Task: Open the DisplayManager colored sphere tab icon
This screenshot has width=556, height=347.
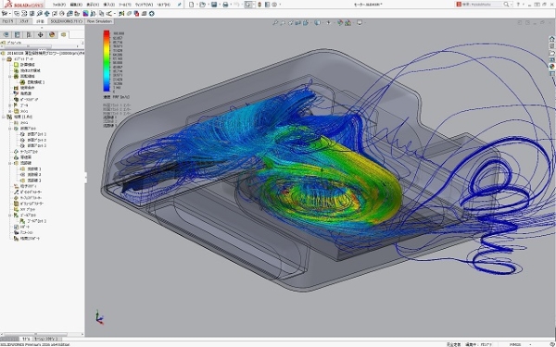Action: [52, 34]
